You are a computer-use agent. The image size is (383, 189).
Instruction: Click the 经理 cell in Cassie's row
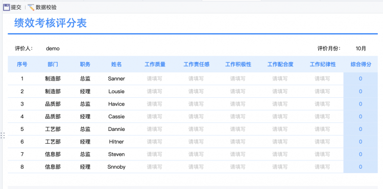pos(85,117)
